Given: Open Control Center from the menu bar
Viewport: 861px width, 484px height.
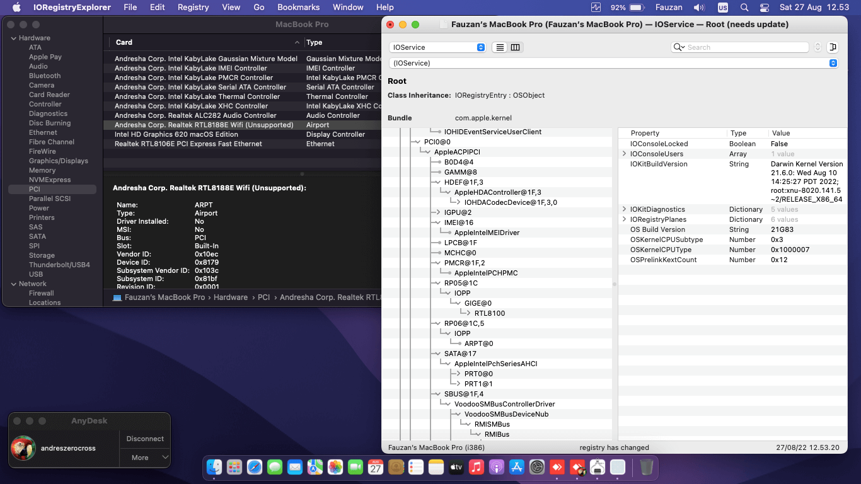Looking at the screenshot, I should click(x=765, y=8).
